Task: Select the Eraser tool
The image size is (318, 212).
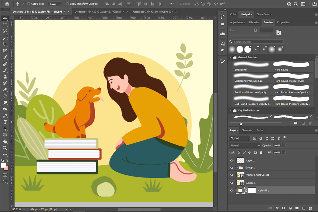Action: (5, 90)
